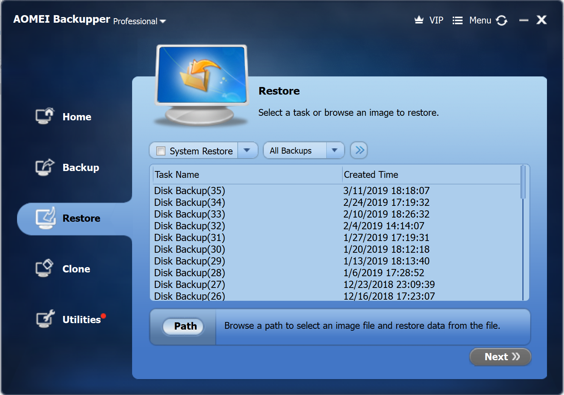
Task: Click the Next button
Action: click(500, 357)
